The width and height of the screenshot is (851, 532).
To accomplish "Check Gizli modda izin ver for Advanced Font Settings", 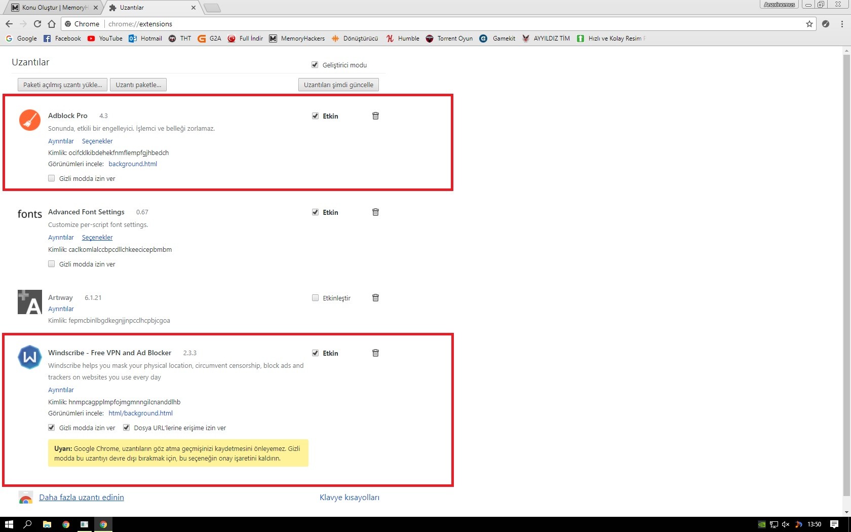I will pyautogui.click(x=51, y=264).
